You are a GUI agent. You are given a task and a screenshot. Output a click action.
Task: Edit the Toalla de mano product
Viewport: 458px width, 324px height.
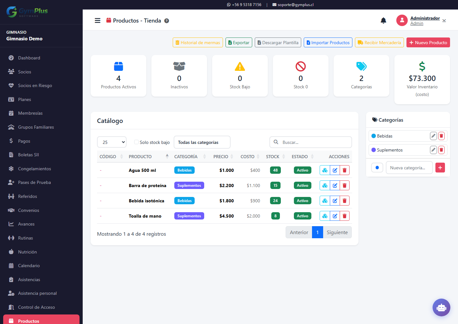point(335,216)
